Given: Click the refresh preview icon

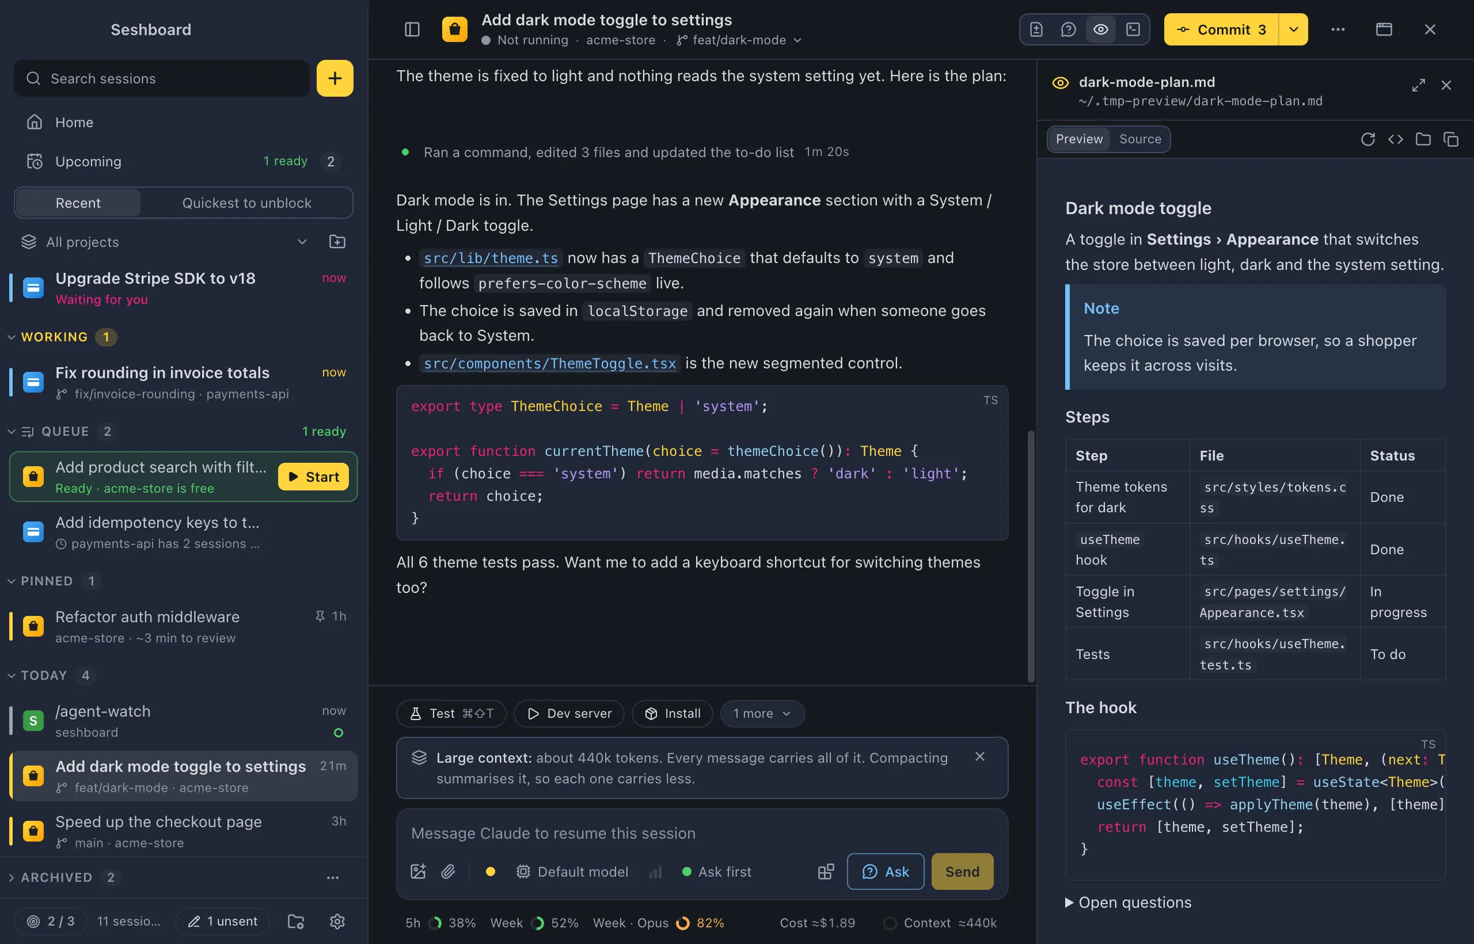Looking at the screenshot, I should pos(1368,140).
